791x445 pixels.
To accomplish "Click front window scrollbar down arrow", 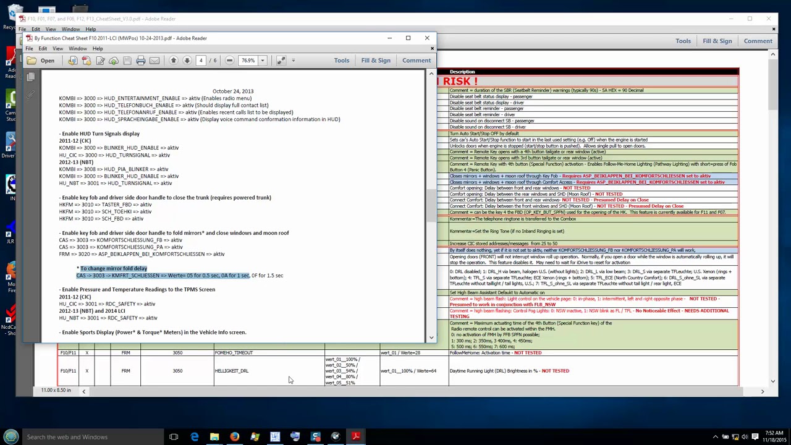I will coord(431,338).
